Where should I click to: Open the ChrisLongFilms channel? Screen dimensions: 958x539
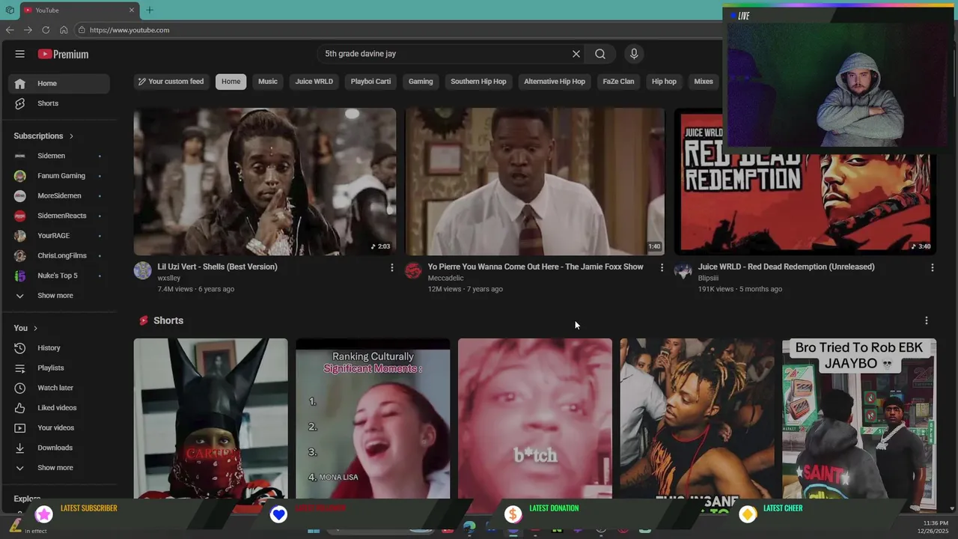point(59,256)
